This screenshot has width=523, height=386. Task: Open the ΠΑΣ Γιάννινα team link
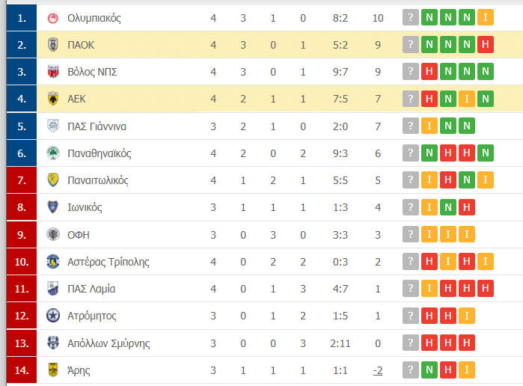pyautogui.click(x=97, y=126)
